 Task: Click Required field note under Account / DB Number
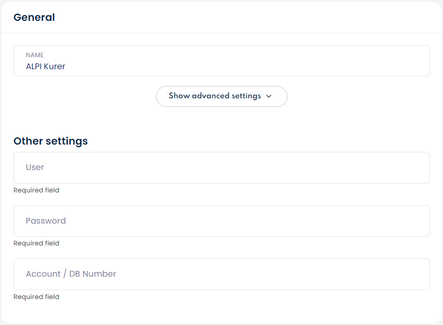(36, 297)
